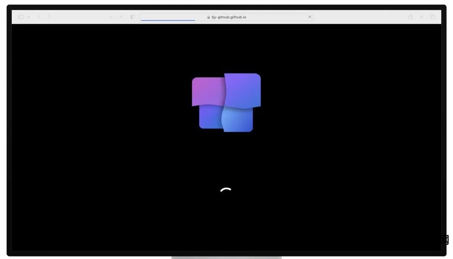Viewport: 453px width, 259px height.
Task: Click the purple-blue four-tile logo
Action: click(226, 103)
